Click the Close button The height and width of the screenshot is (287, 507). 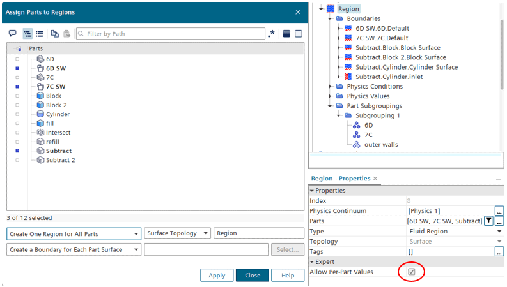pyautogui.click(x=253, y=275)
